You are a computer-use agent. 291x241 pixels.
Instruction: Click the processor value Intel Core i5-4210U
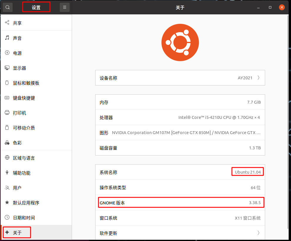pos(219,117)
